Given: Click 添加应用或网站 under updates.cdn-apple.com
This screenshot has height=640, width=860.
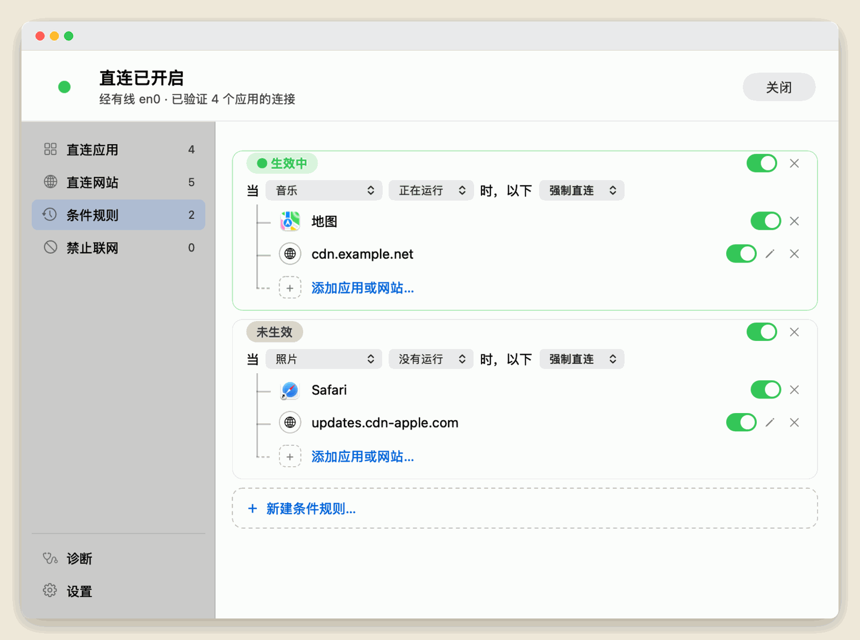Looking at the screenshot, I should [363, 457].
